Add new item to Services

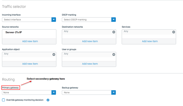pyautogui.click(x=150, y=41)
